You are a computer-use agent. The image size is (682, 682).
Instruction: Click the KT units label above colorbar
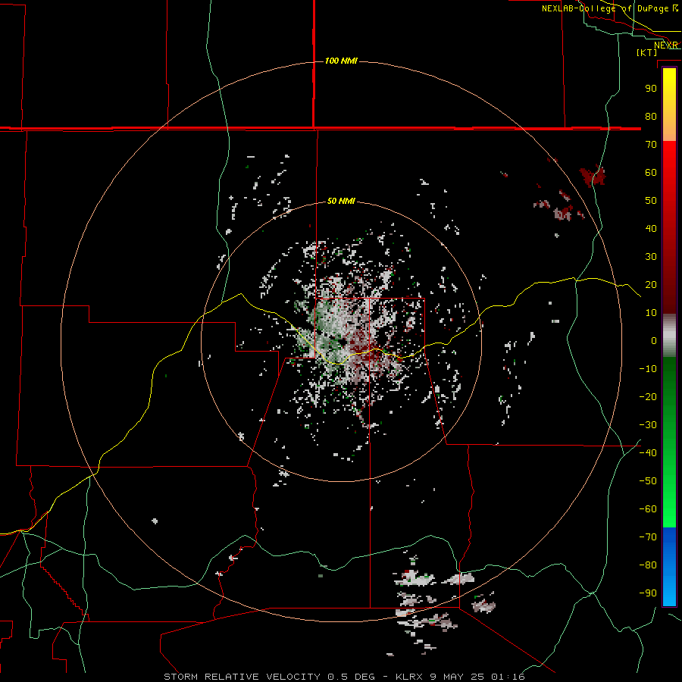(x=647, y=52)
